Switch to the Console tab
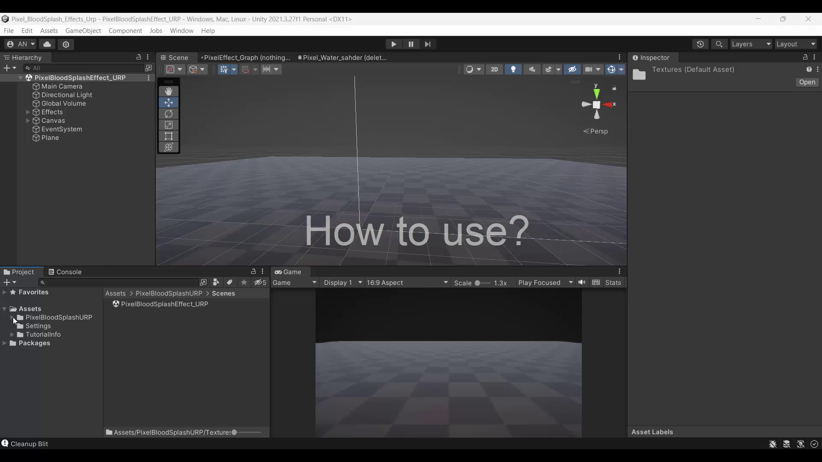822x462 pixels. coord(65,272)
